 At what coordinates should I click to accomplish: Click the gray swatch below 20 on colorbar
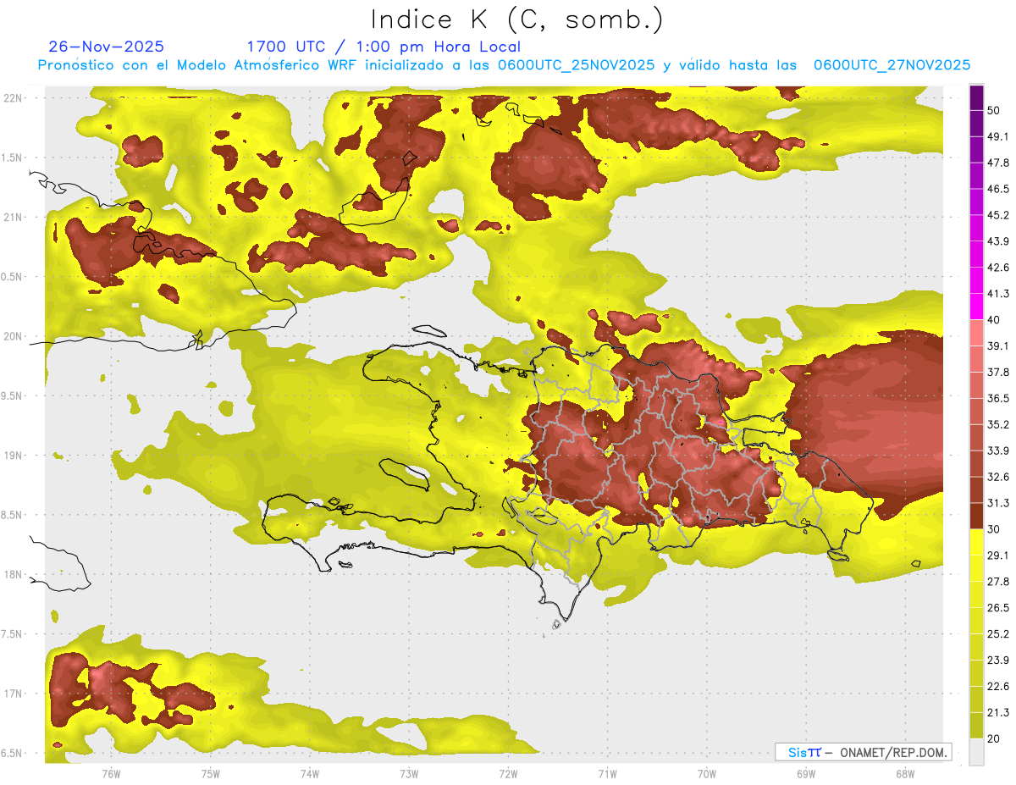(976, 751)
